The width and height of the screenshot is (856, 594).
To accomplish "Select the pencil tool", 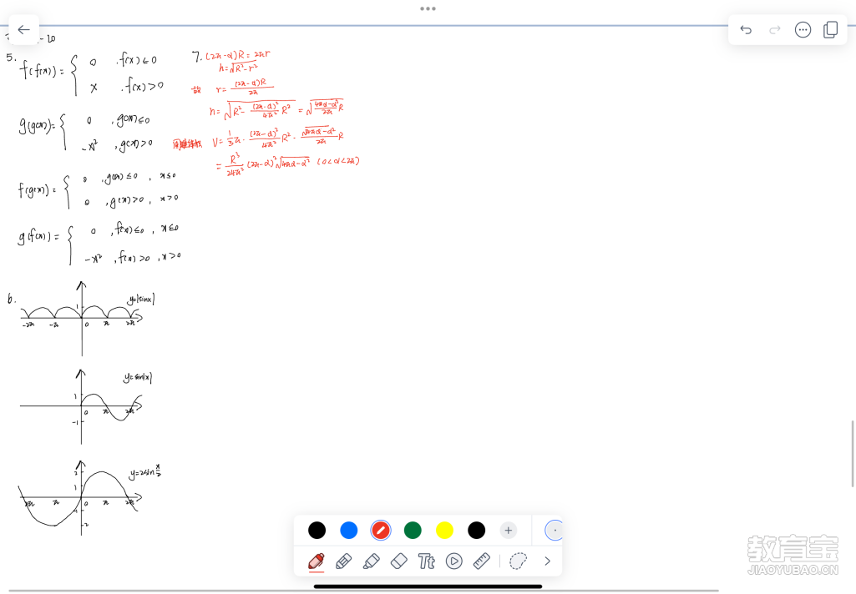I will [343, 561].
